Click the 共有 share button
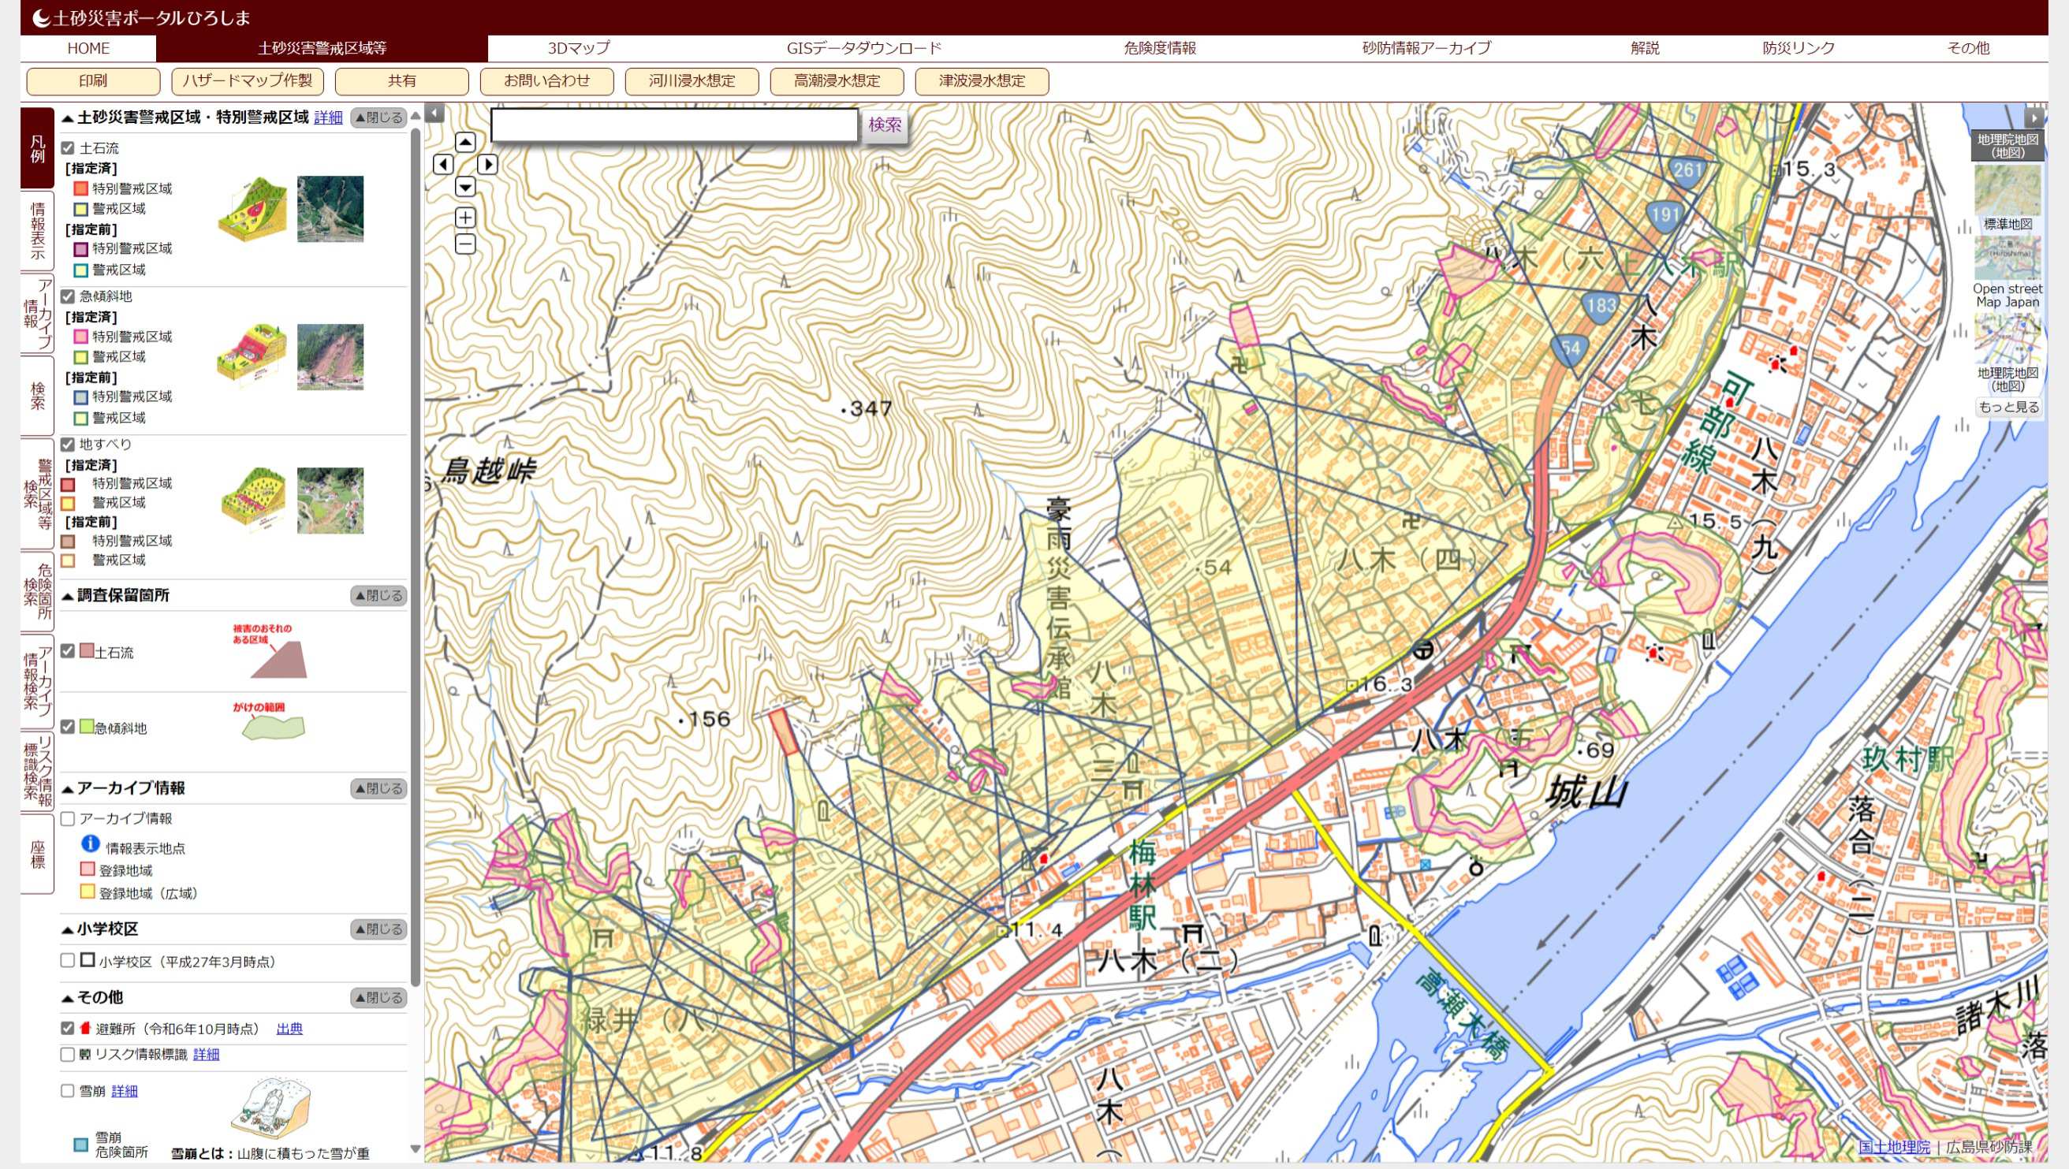Viewport: 2069px width, 1169px height. [x=401, y=81]
